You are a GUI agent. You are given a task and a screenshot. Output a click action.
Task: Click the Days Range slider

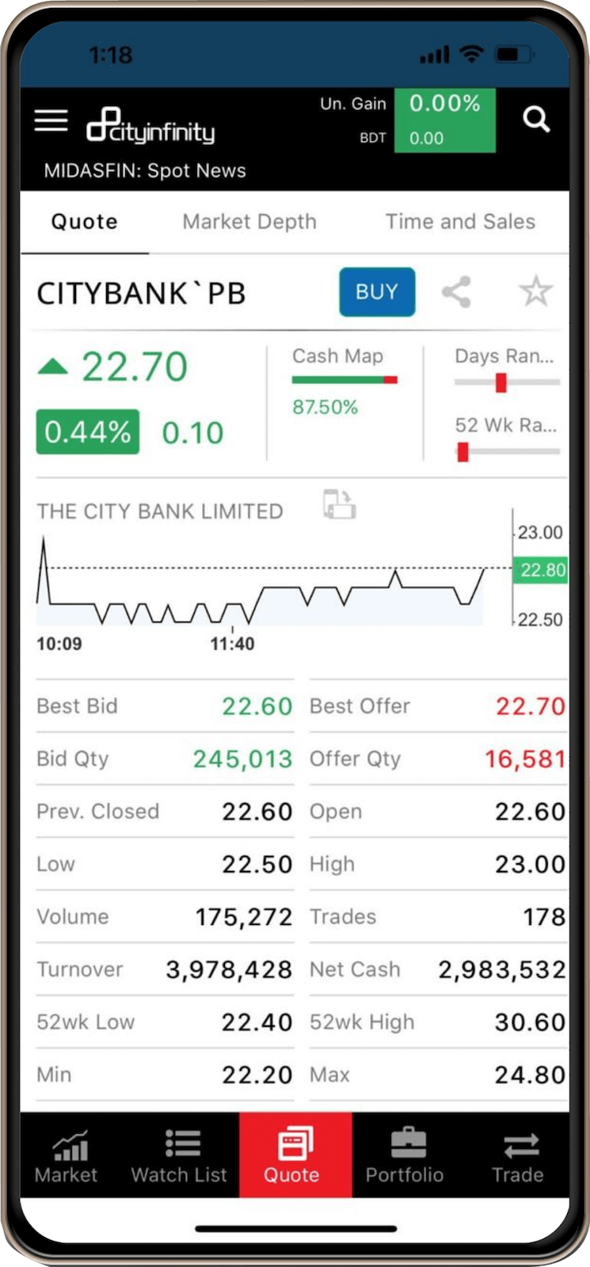[507, 382]
